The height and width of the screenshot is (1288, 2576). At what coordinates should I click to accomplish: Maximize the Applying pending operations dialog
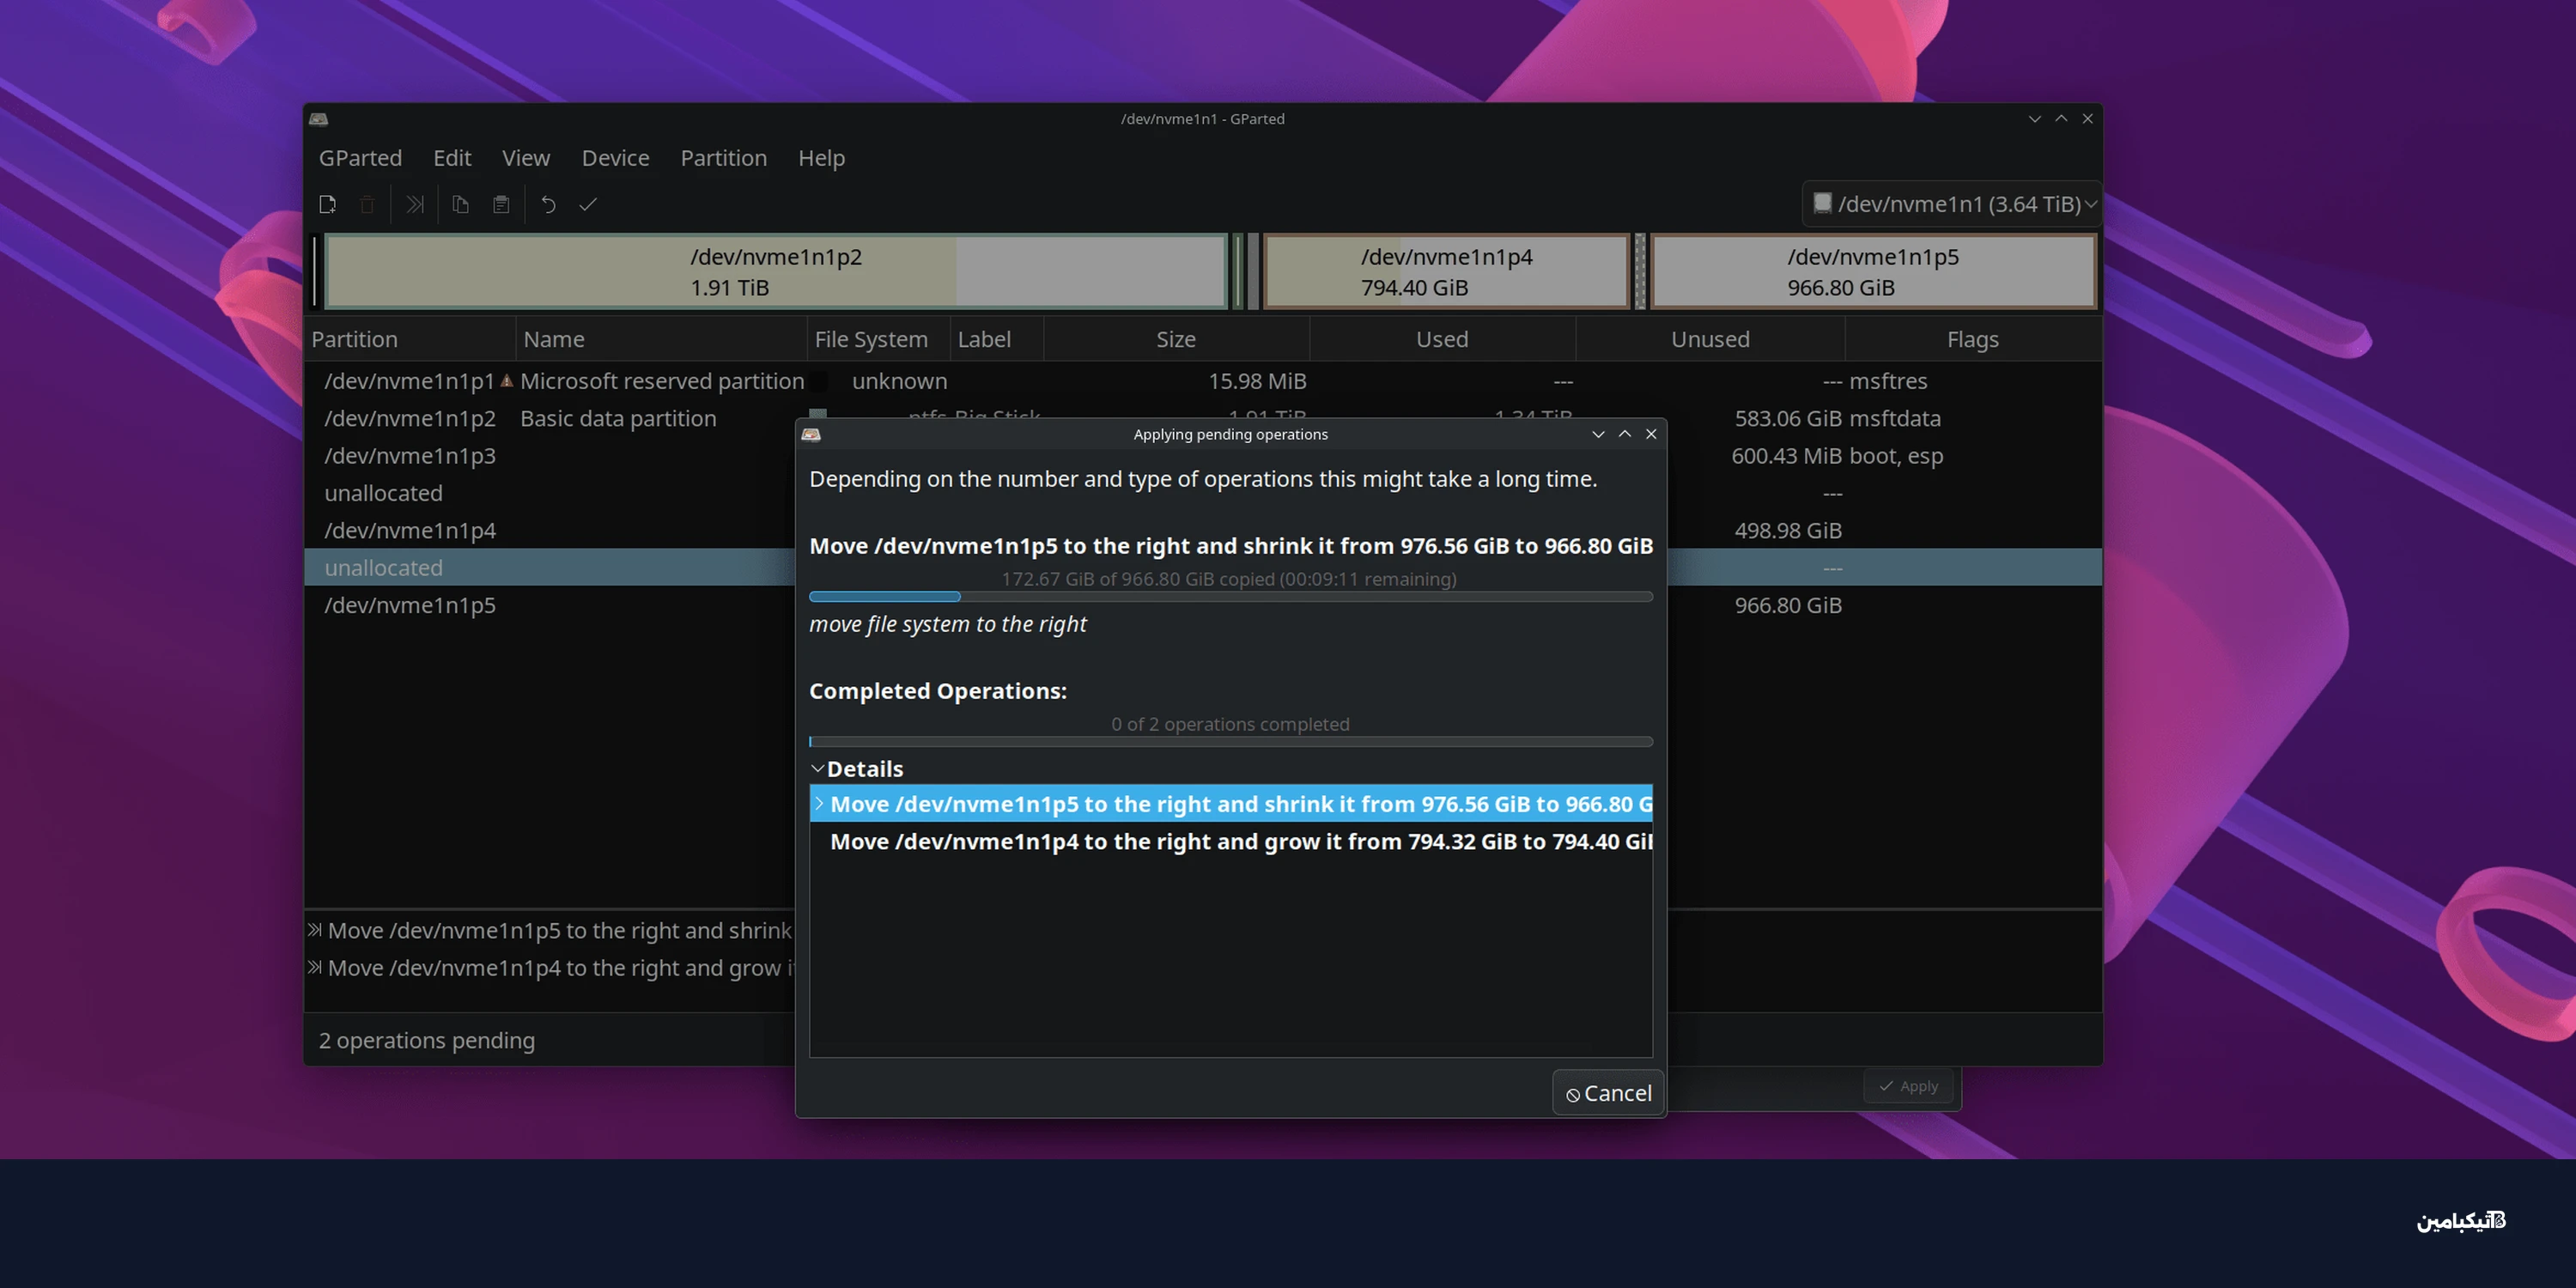click(x=1625, y=434)
